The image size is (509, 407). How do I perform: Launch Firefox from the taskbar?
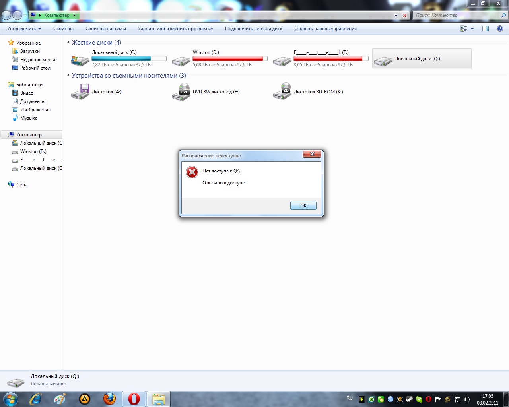pyautogui.click(x=109, y=399)
